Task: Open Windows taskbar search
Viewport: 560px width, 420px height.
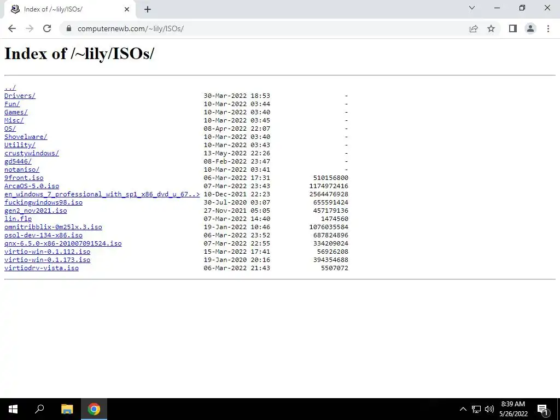Action: point(39,409)
